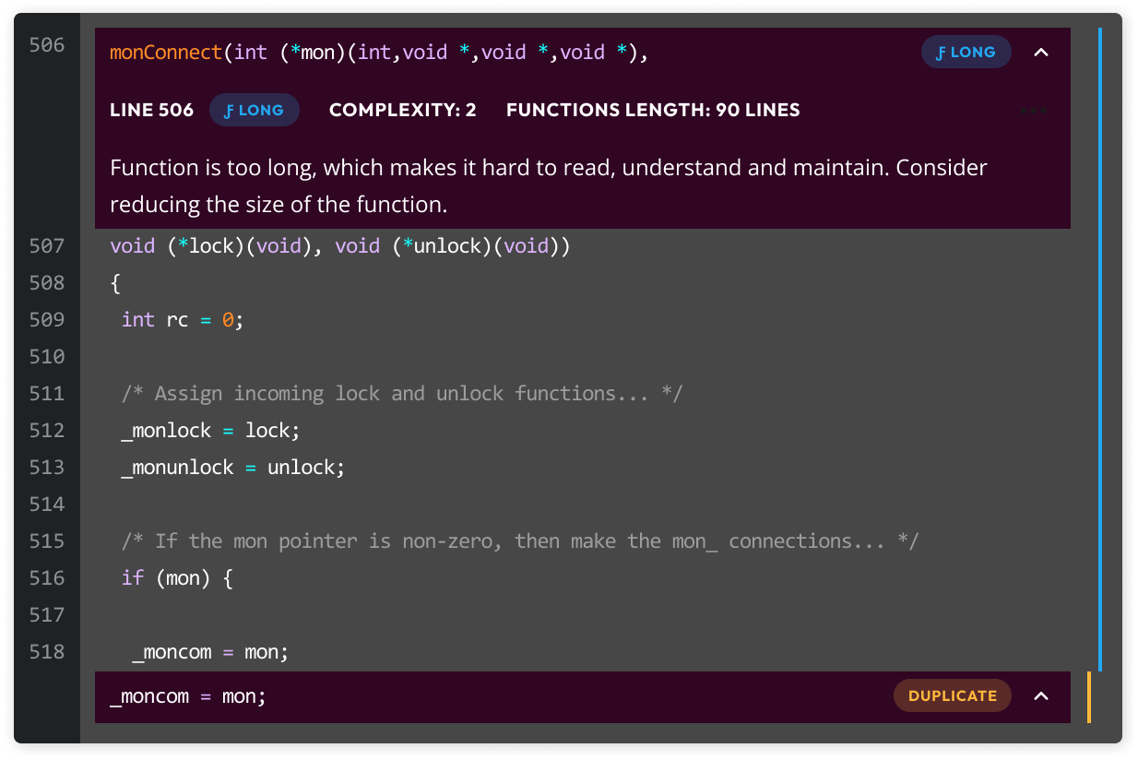This screenshot has width=1138, height=760.
Task: Click line number 507 in gutter
Action: coord(47,246)
